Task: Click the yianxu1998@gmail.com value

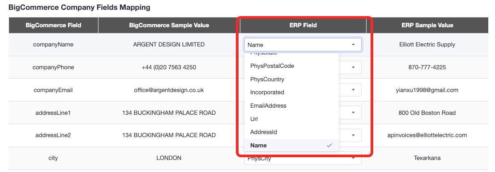Action: (427, 90)
